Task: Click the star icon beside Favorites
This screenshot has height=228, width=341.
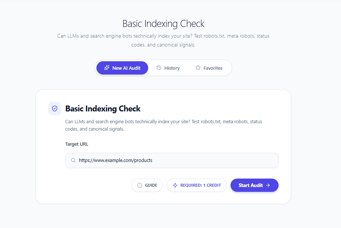Action: click(198, 68)
